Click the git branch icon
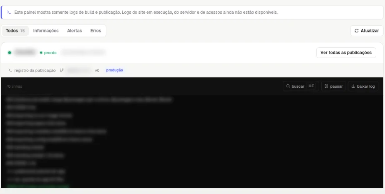The width and height of the screenshot is (385, 194). coord(62,70)
